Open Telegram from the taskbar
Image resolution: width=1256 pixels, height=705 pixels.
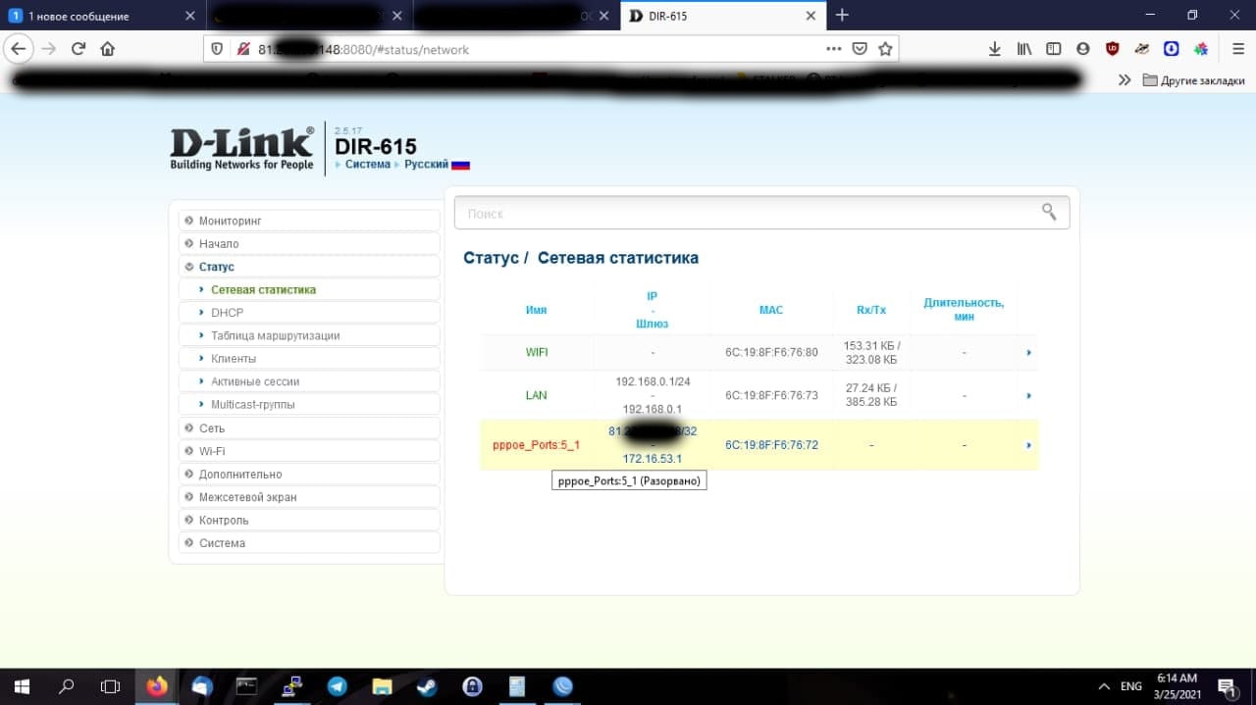coord(337,686)
